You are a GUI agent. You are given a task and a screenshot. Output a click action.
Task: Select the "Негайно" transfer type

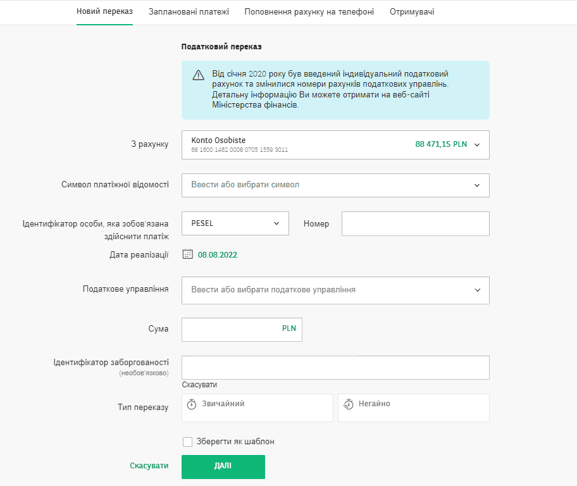(x=413, y=408)
